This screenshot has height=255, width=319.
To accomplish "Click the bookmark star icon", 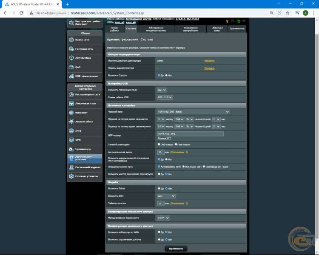I will pyautogui.click(x=288, y=13).
